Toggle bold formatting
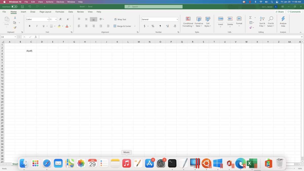Viewport: 304px width, 171px height. [30, 26]
